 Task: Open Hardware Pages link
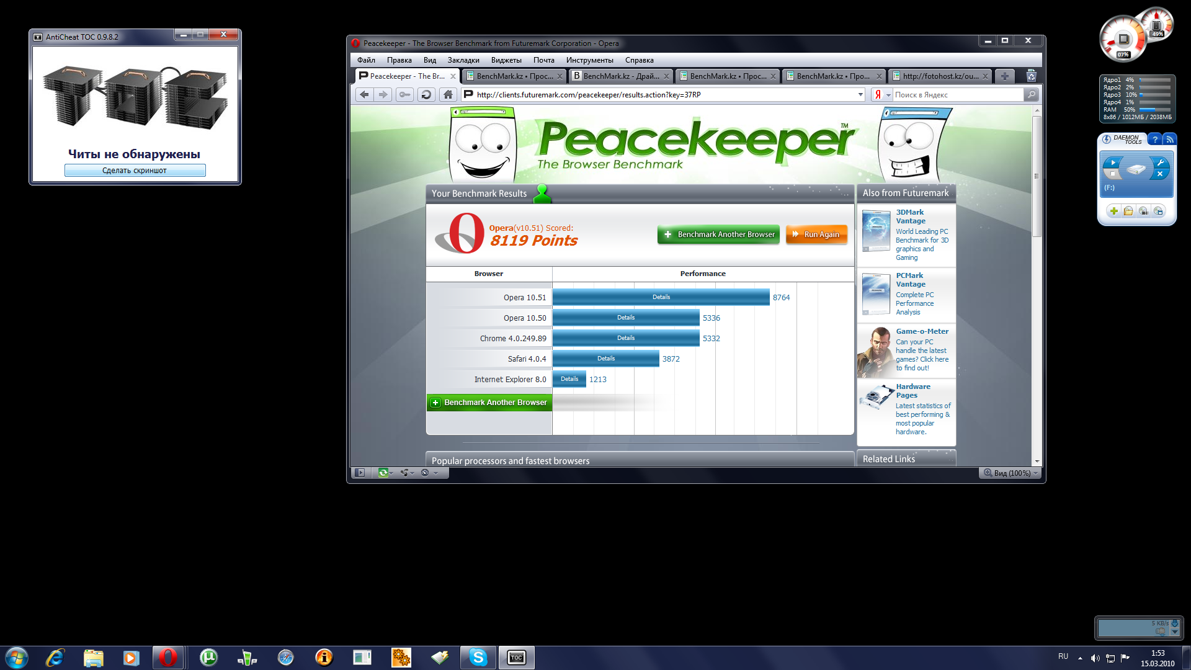click(x=912, y=391)
